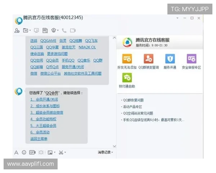Choose option 3. 超级会员绑定微信
The image size is (216, 173).
tap(47, 112)
